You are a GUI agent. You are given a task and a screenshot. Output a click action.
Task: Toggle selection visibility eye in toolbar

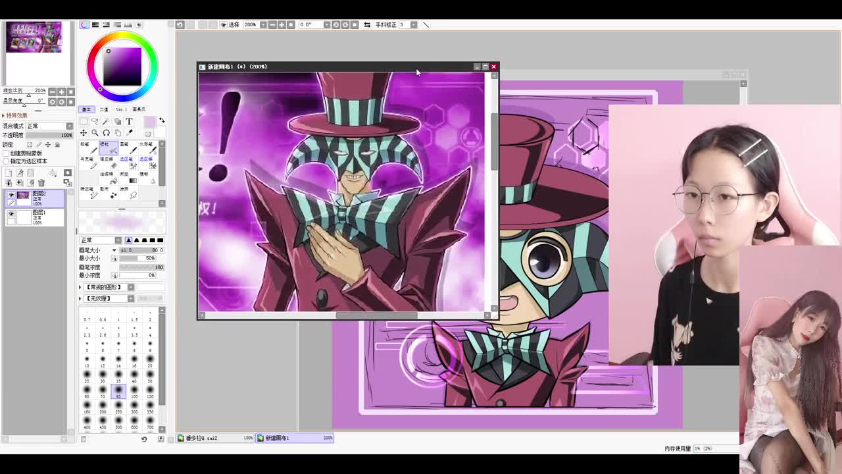tap(224, 24)
